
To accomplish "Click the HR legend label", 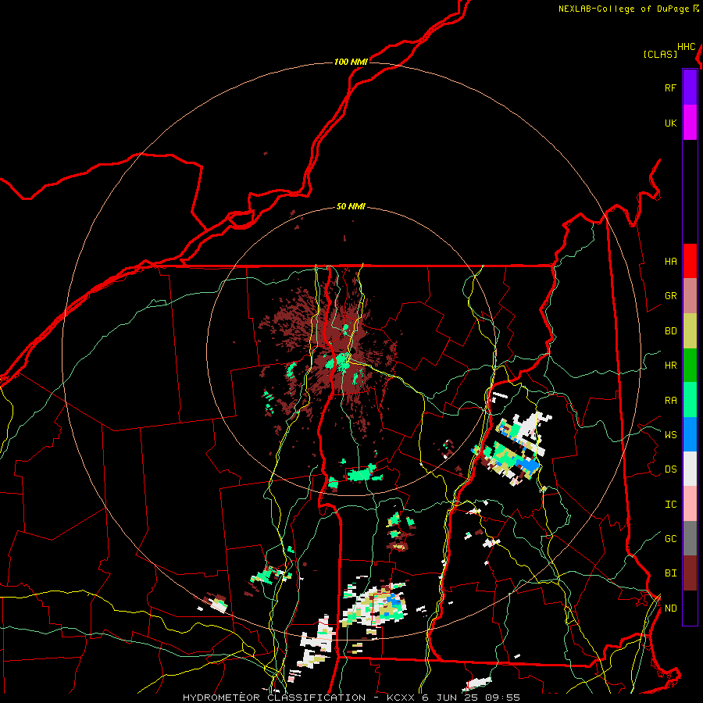I will click(670, 366).
